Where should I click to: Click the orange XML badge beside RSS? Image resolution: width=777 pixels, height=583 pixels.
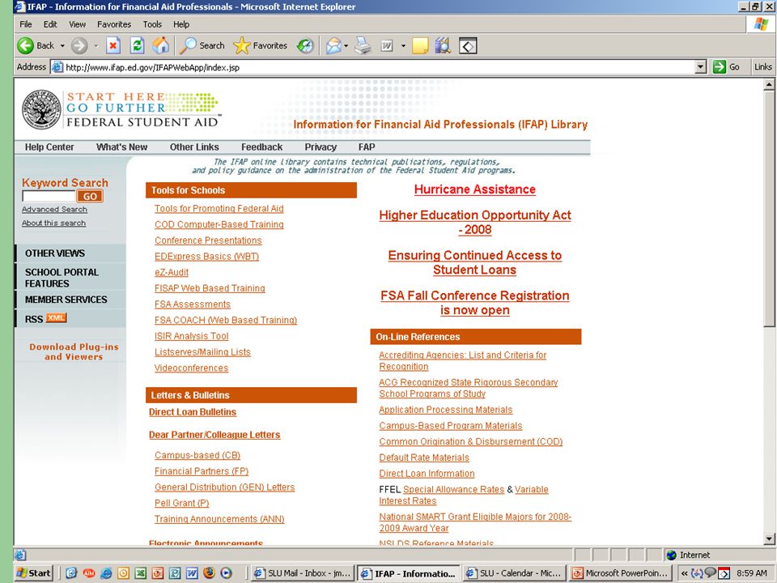[56, 318]
